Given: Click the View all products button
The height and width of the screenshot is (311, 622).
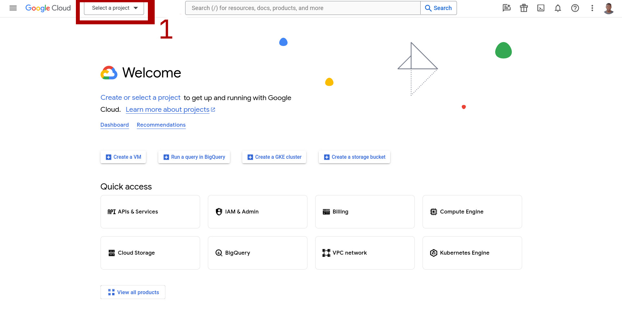Looking at the screenshot, I should coord(133,292).
